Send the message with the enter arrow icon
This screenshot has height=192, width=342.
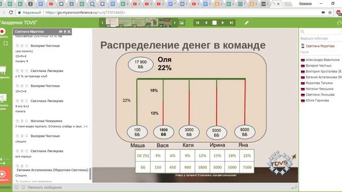(294, 187)
